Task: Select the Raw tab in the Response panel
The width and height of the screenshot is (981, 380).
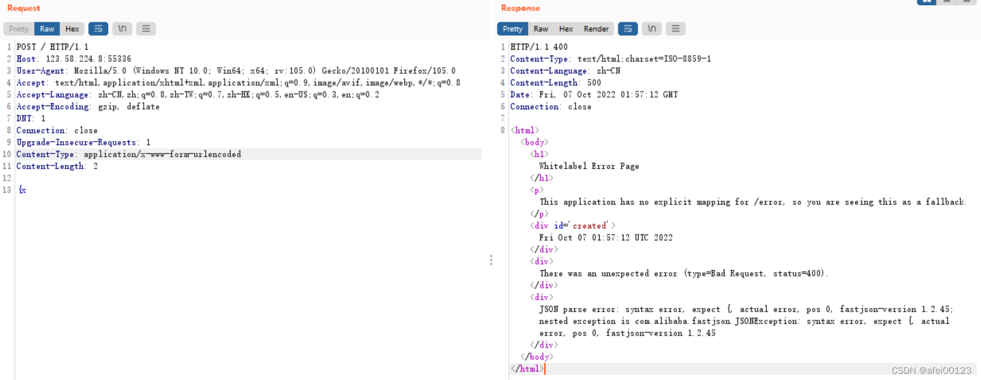Action: click(x=541, y=28)
